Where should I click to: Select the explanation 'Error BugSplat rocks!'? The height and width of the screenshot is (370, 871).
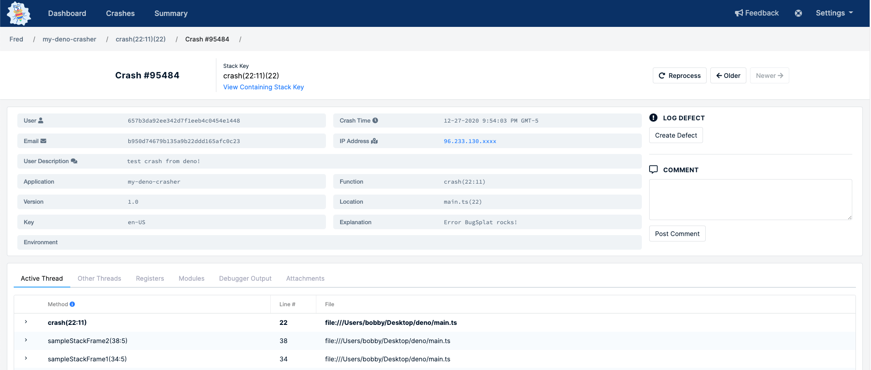(x=480, y=222)
